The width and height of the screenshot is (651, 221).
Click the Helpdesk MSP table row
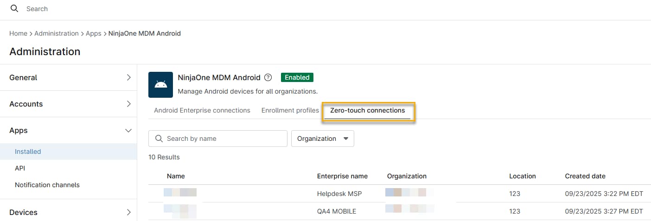339,194
